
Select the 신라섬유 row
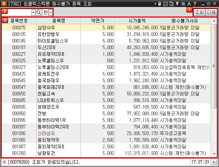[106, 133]
